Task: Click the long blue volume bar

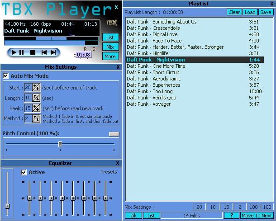Action: pos(51,43)
